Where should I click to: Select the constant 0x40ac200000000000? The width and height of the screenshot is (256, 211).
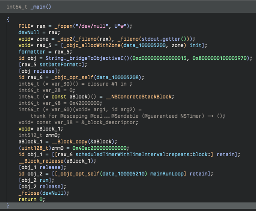point(99,148)
